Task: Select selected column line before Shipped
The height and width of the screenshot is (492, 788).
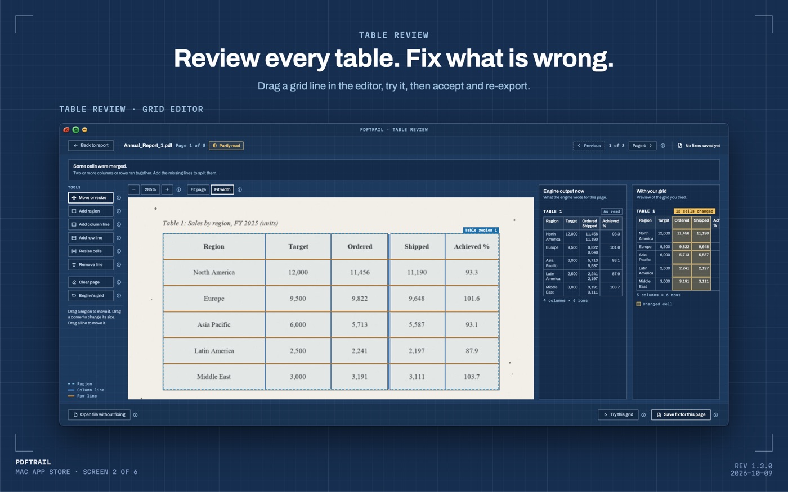Action: coord(389,312)
